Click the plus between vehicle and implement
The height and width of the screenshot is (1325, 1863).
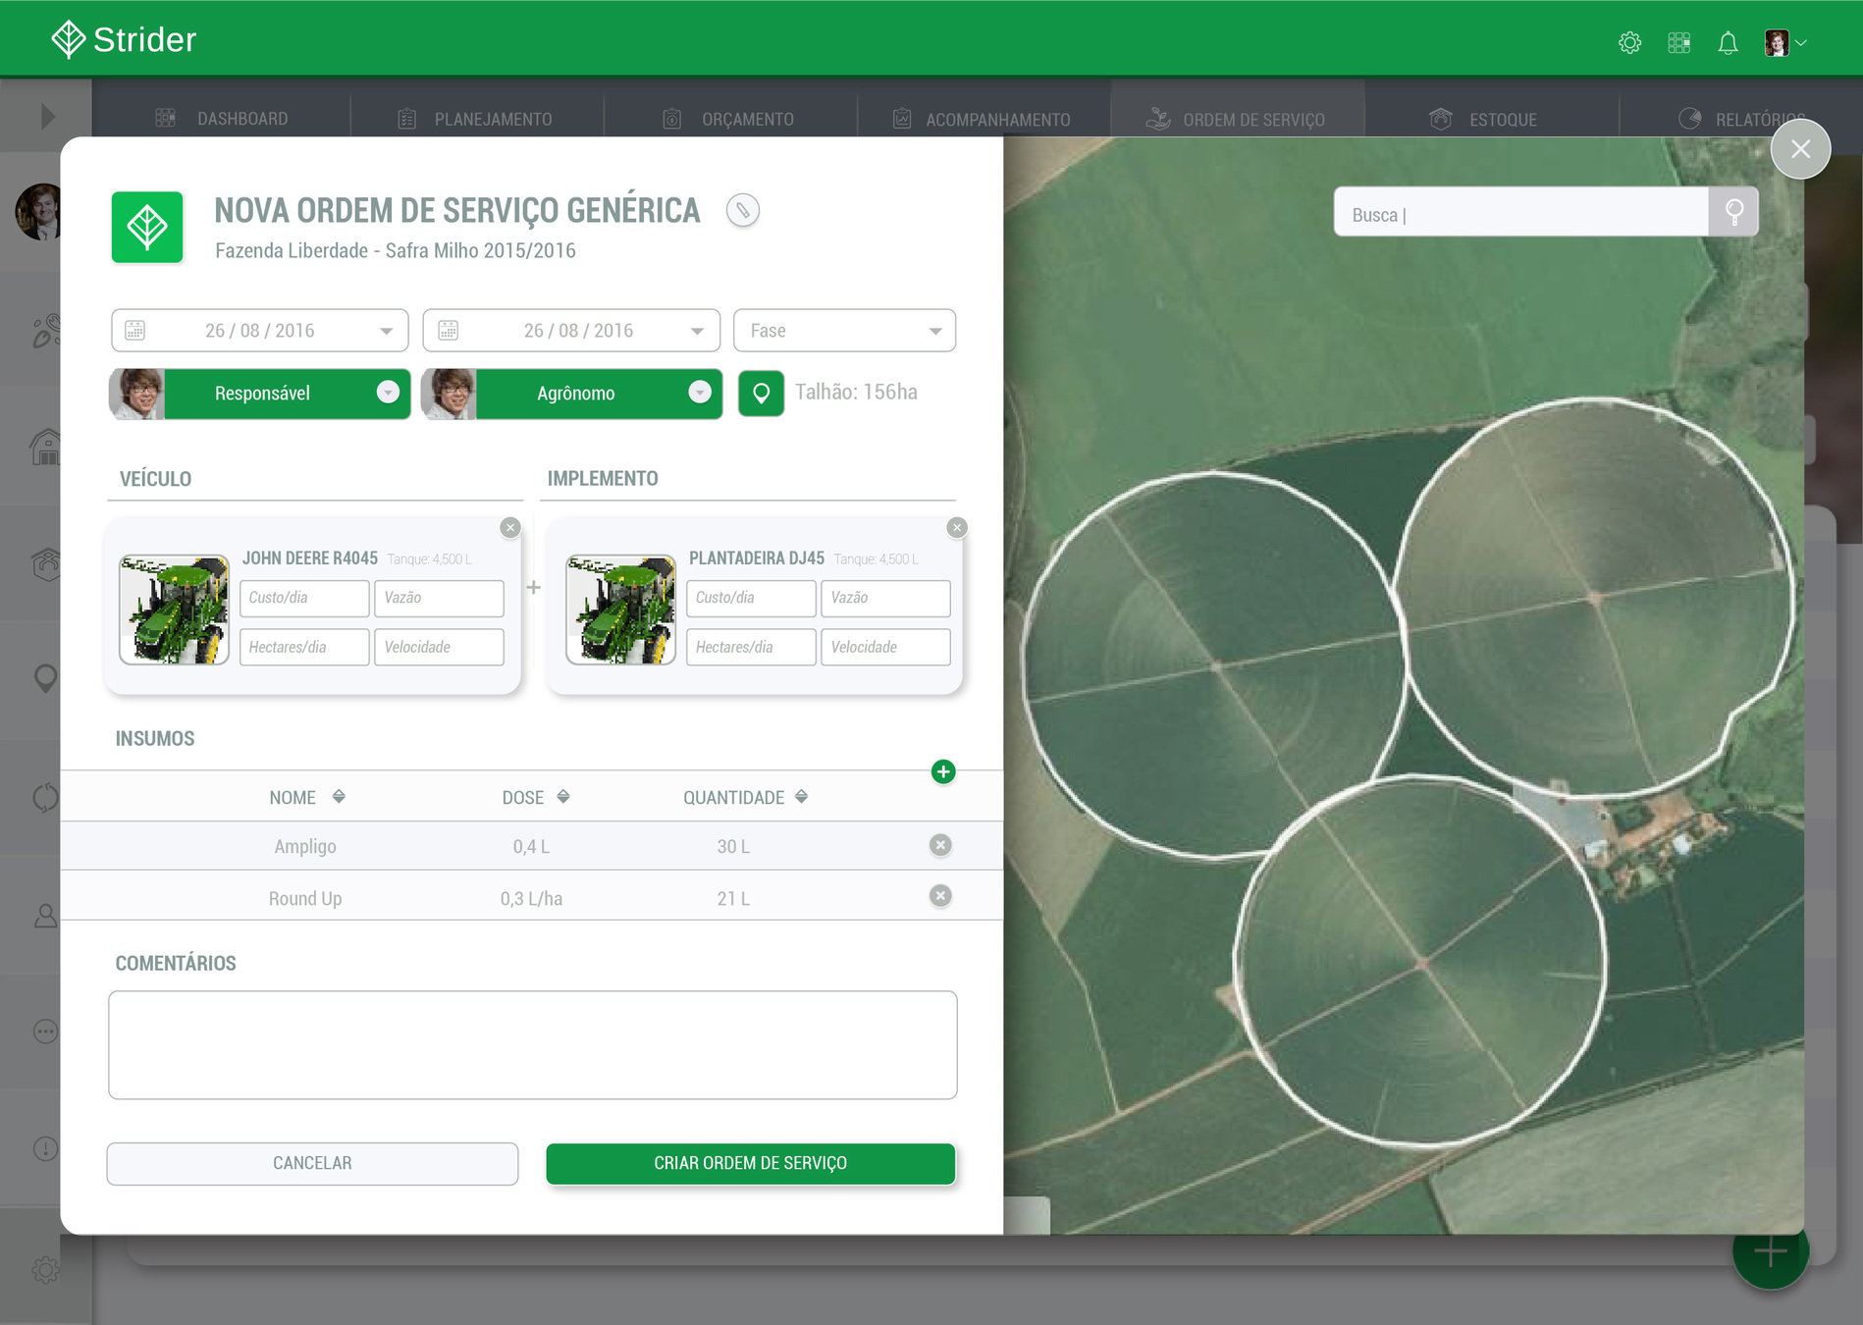[x=533, y=587]
